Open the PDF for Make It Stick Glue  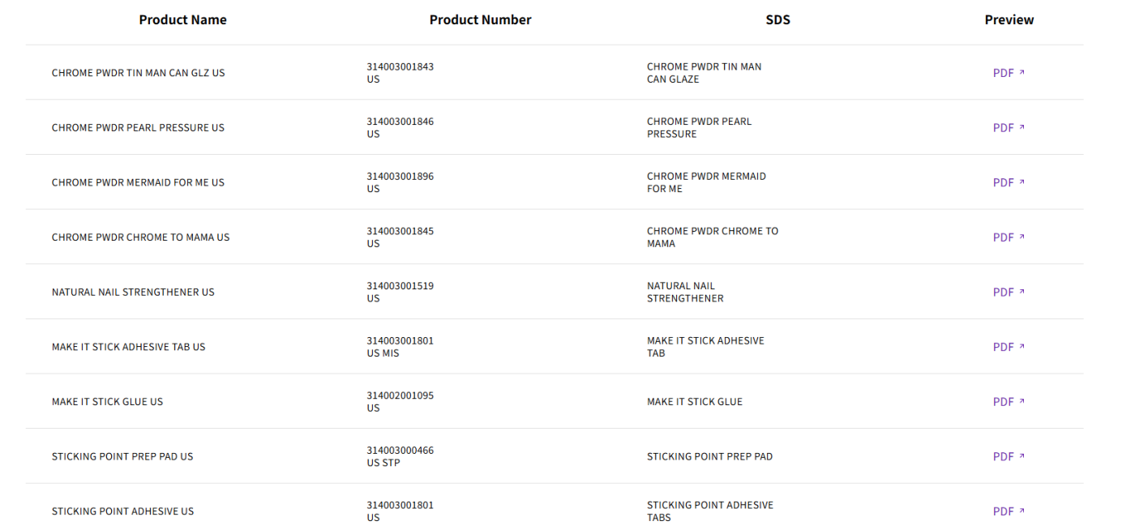[x=1008, y=402]
